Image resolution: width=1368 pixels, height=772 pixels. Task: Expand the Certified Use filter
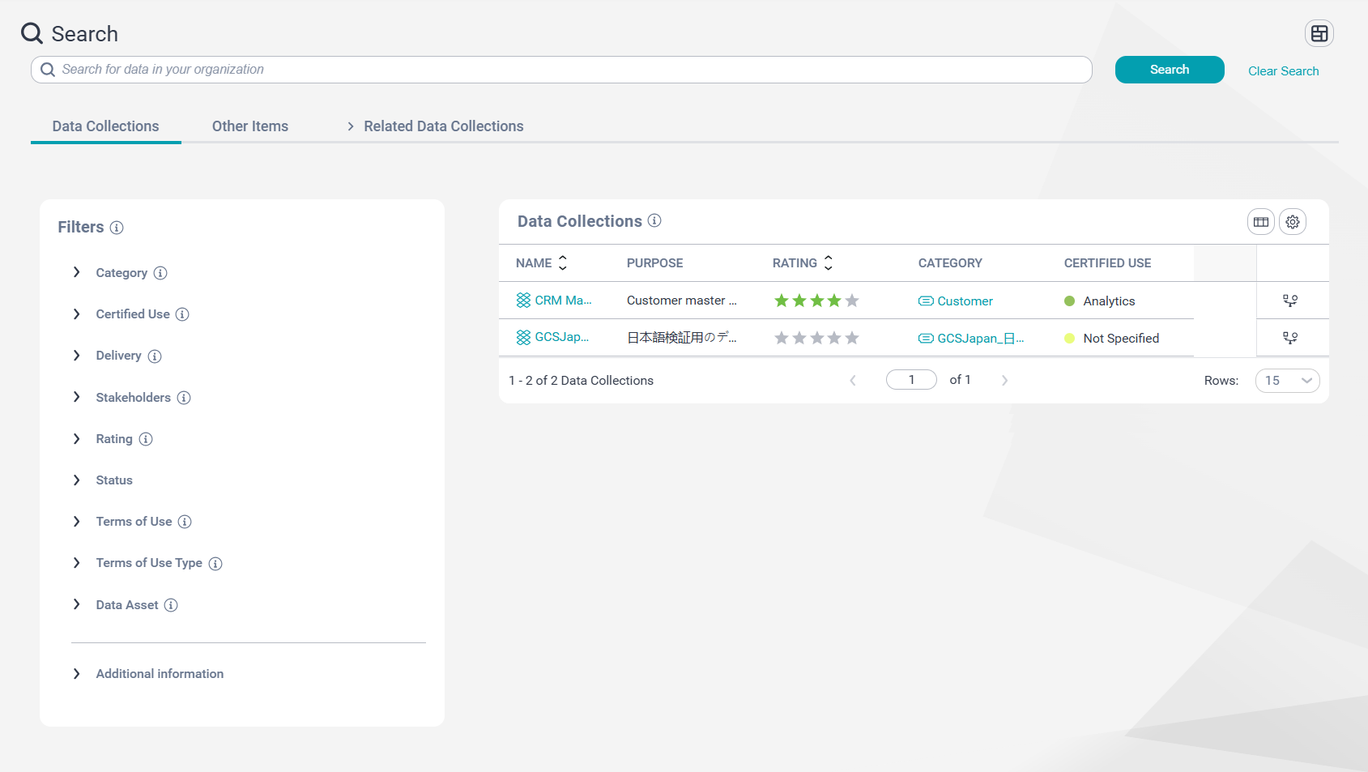(x=76, y=313)
